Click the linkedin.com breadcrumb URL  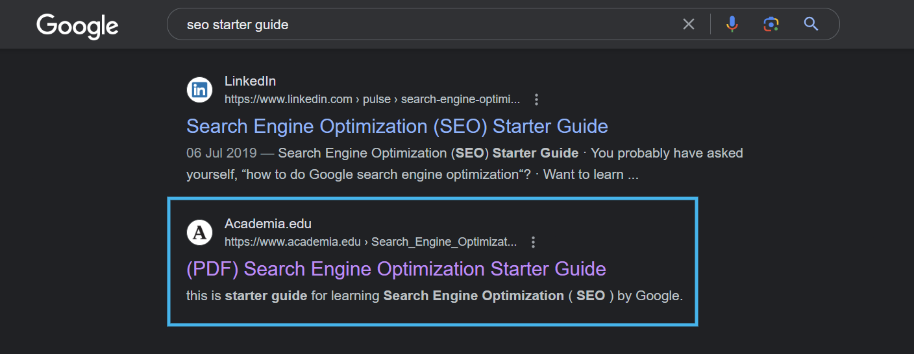pyautogui.click(x=372, y=100)
